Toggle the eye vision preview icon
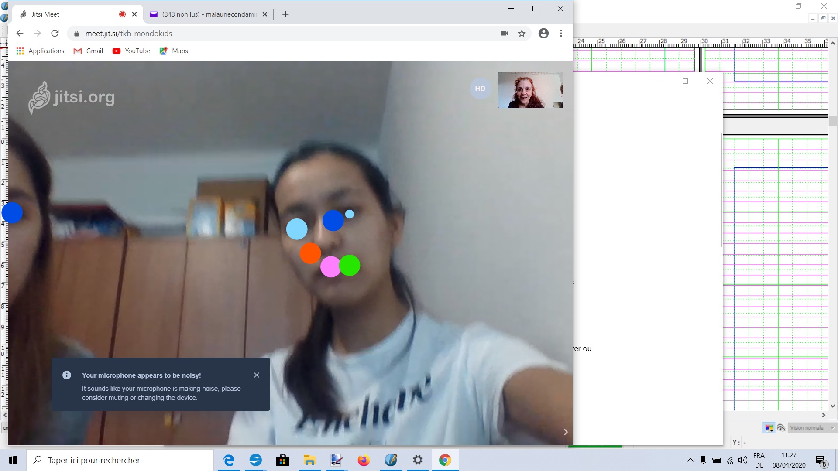 point(781,428)
